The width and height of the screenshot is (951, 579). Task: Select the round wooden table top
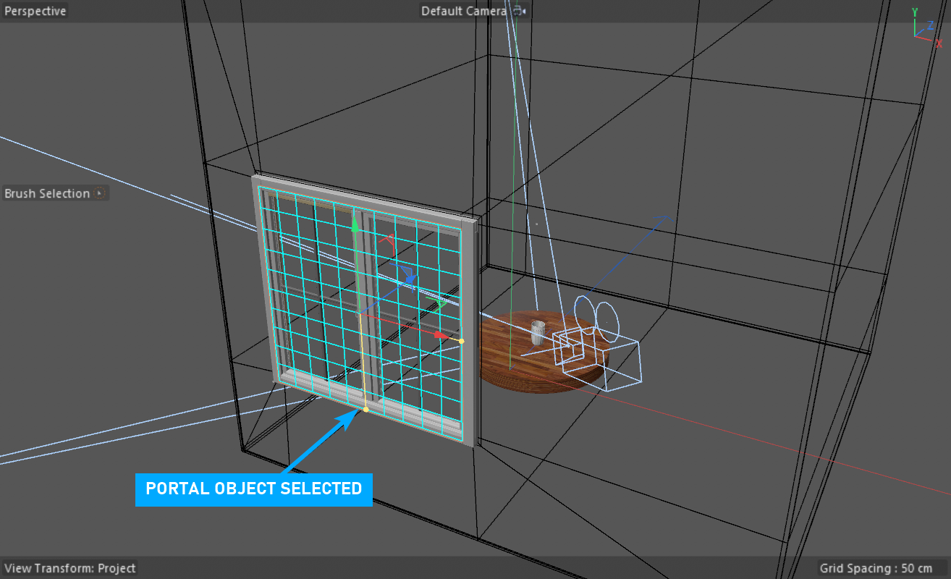pyautogui.click(x=521, y=362)
